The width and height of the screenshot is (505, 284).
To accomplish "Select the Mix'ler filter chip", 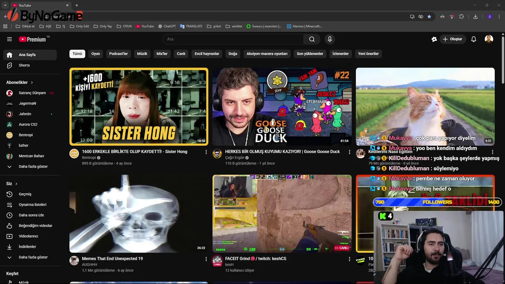I will point(162,54).
